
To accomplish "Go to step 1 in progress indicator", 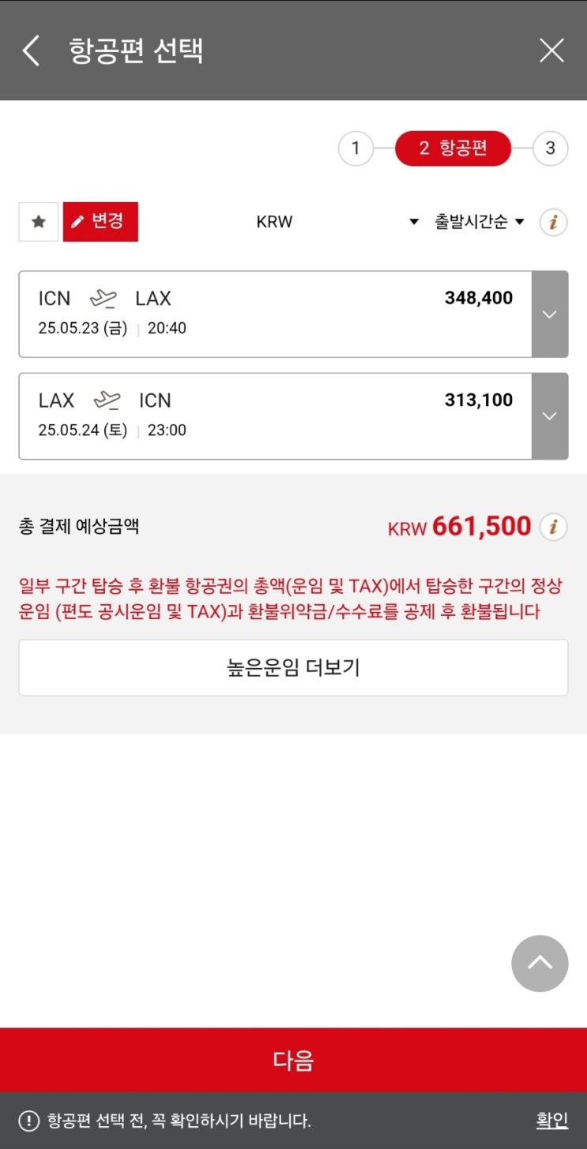I will pyautogui.click(x=356, y=148).
